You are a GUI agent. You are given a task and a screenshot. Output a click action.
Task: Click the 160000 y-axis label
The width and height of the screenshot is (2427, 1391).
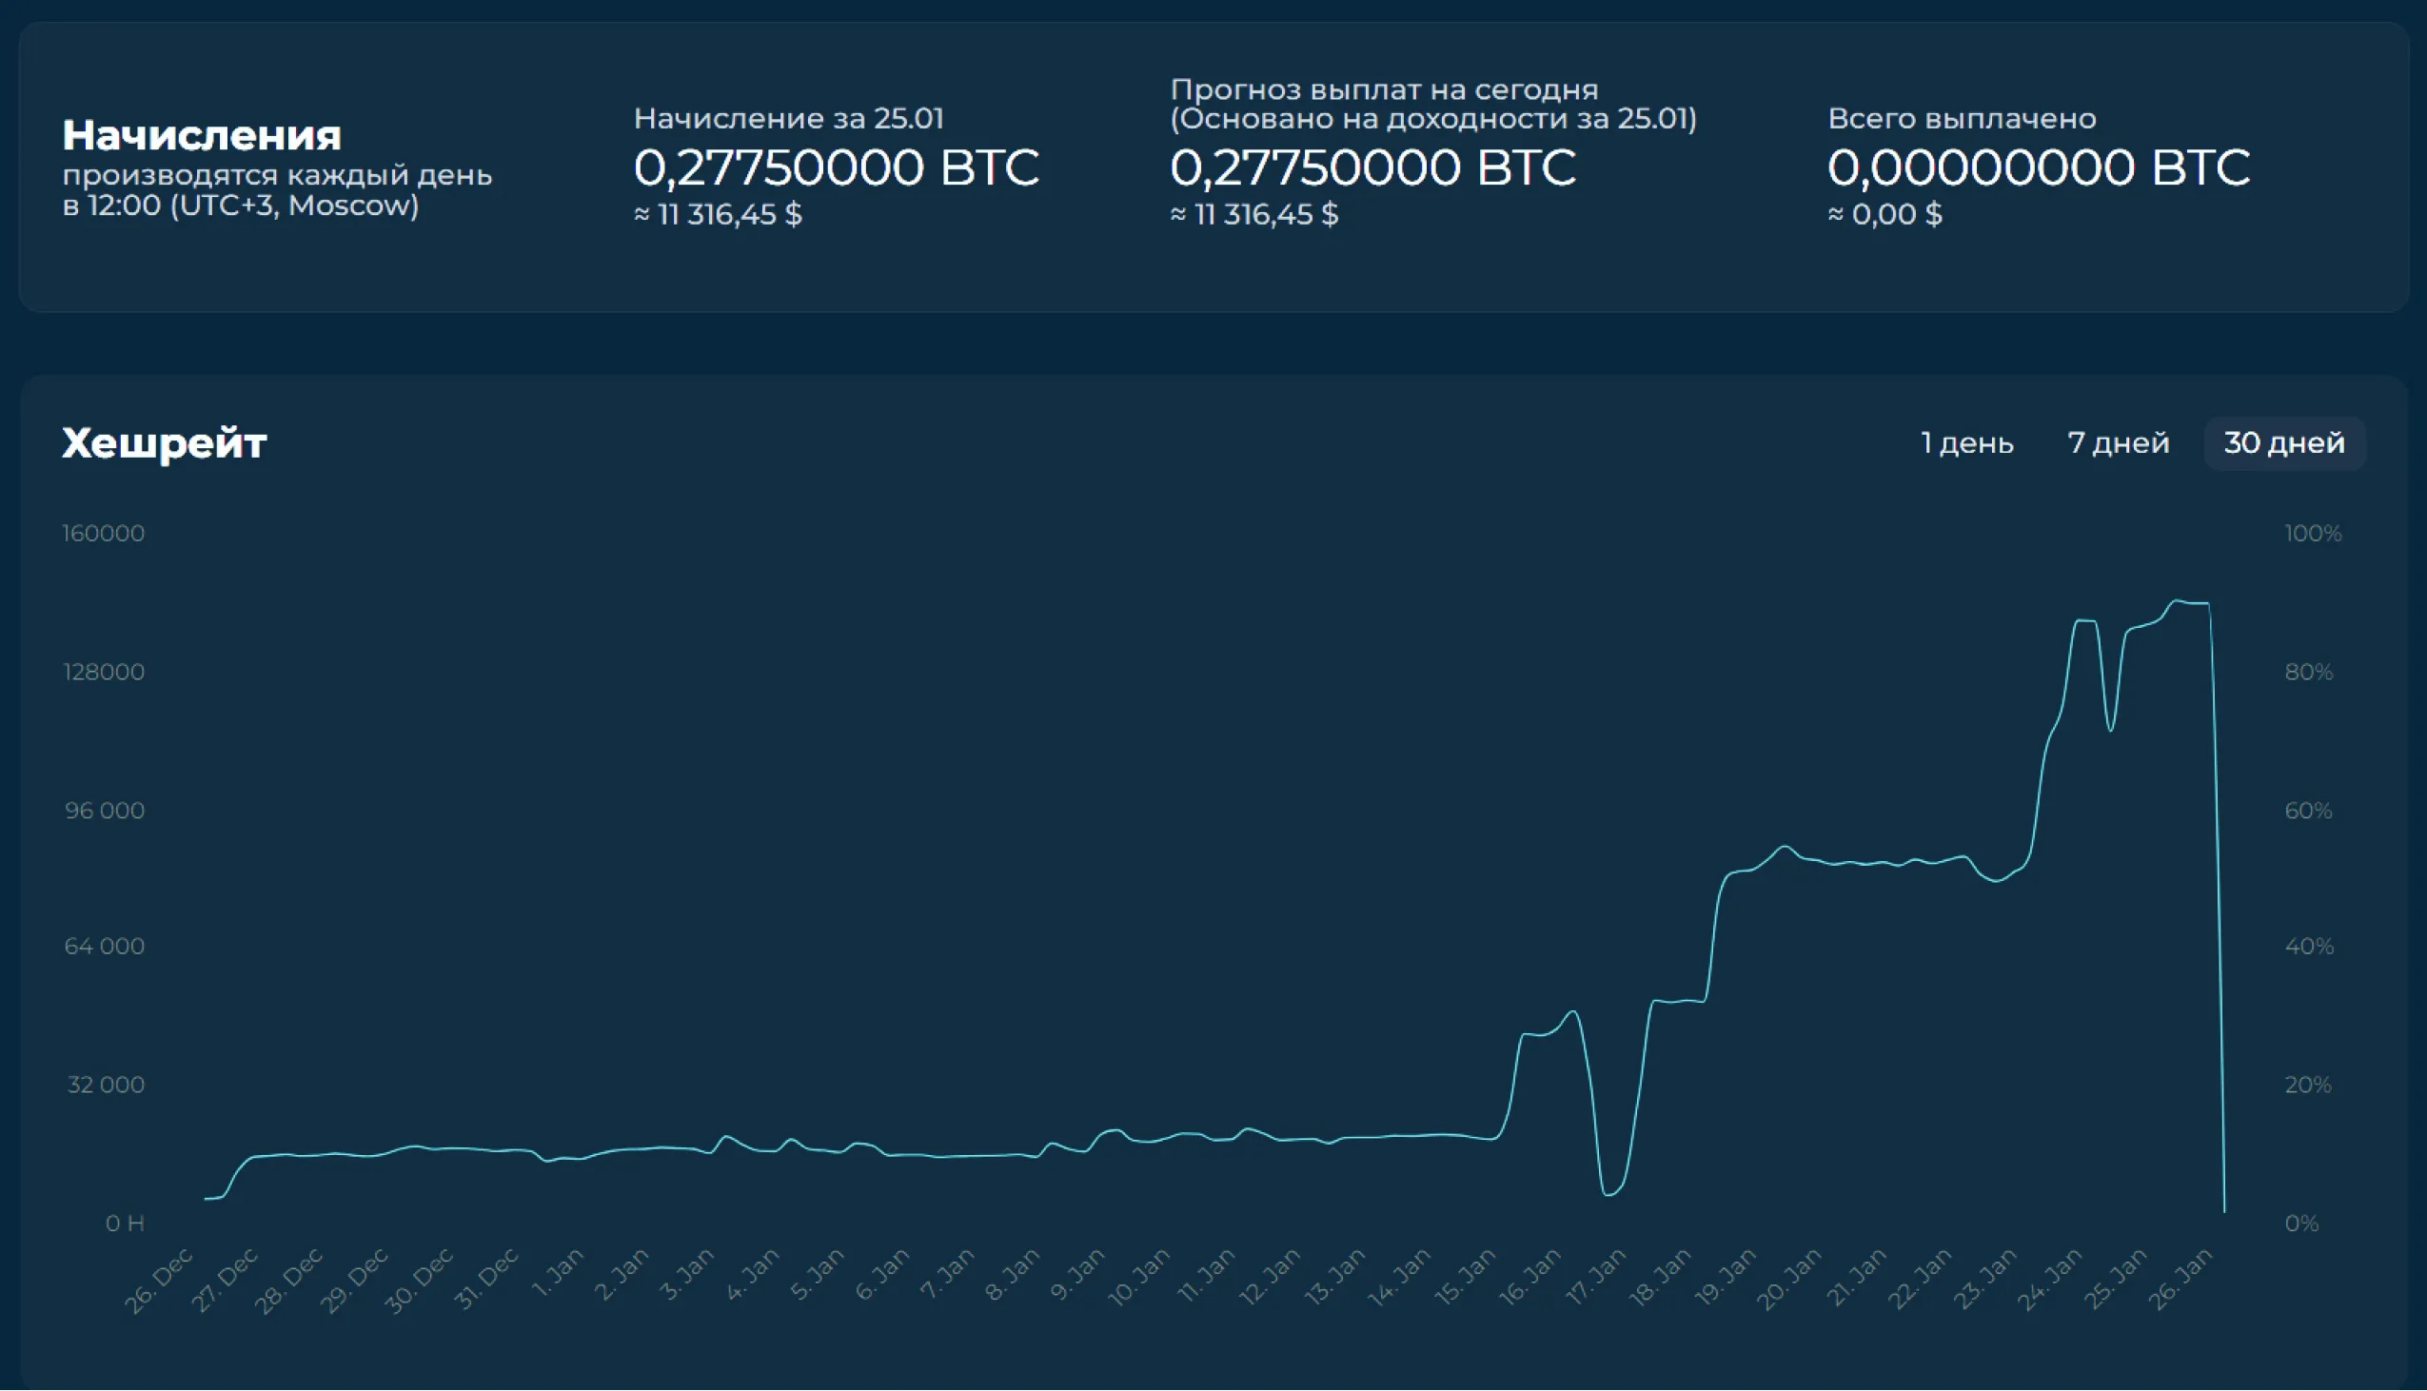[103, 533]
